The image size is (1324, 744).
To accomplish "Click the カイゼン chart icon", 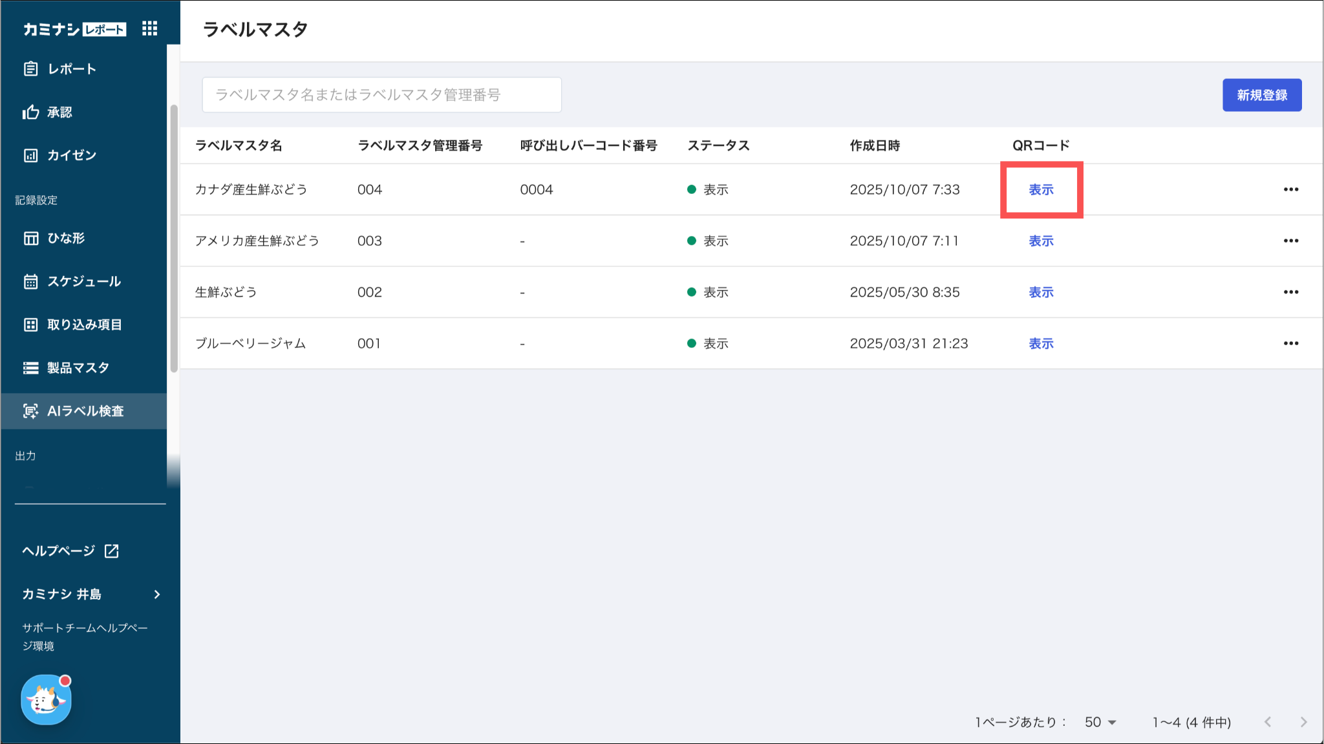I will 30,155.
